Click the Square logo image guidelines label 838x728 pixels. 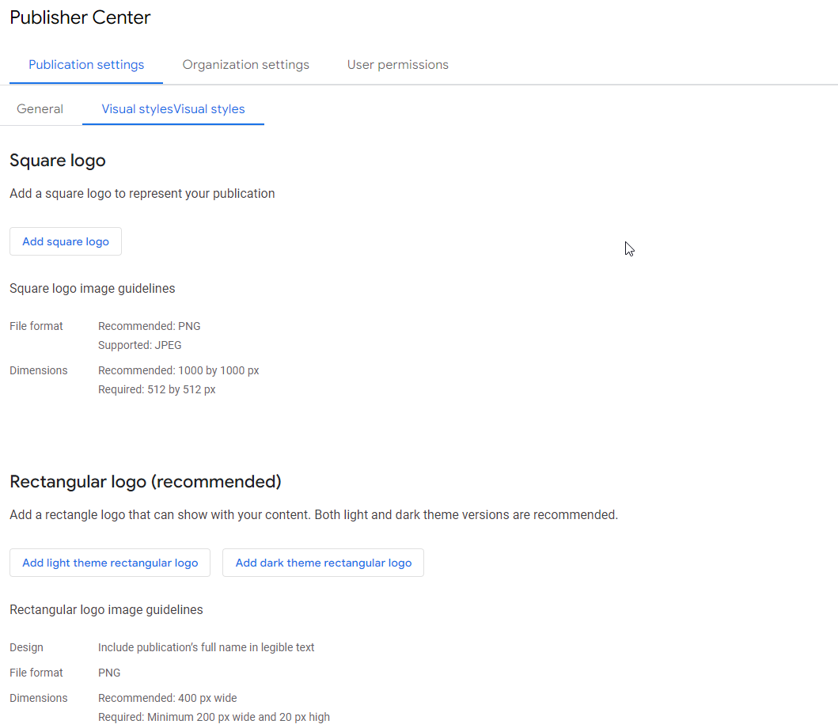(x=92, y=288)
